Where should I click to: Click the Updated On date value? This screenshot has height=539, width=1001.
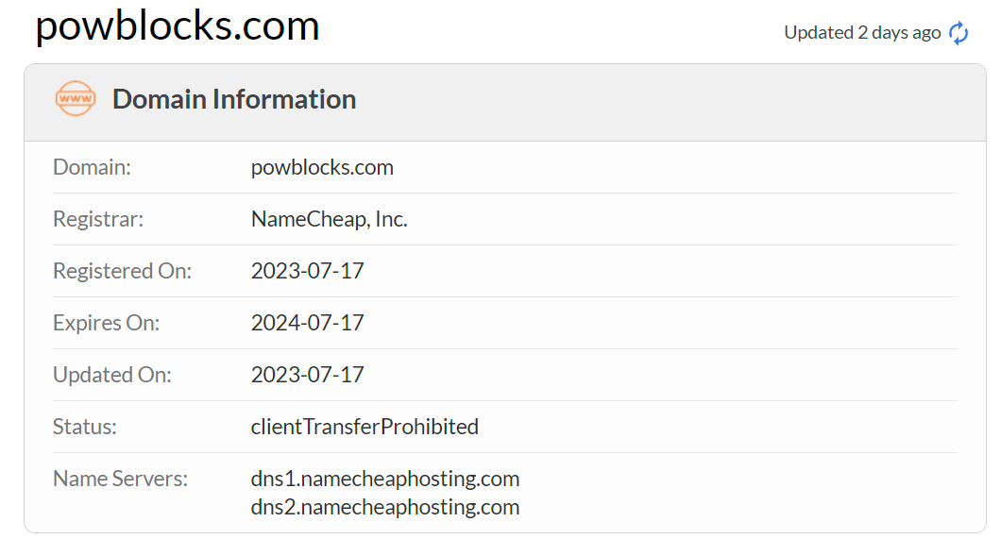coord(307,375)
